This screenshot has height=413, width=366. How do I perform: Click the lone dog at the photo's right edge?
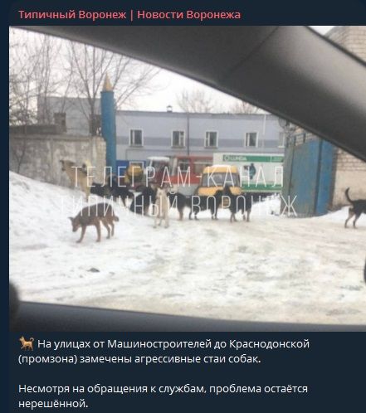click(x=355, y=208)
